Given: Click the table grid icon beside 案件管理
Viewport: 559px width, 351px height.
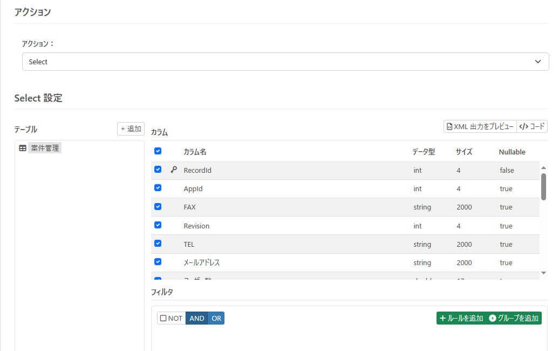Looking at the screenshot, I should click(23, 148).
